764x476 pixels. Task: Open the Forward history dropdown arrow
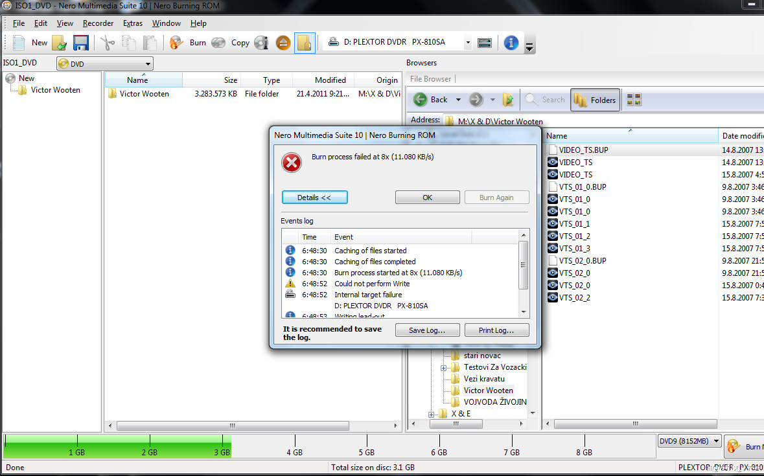492,100
